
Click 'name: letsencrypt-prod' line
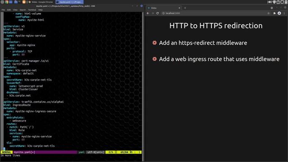26,86
